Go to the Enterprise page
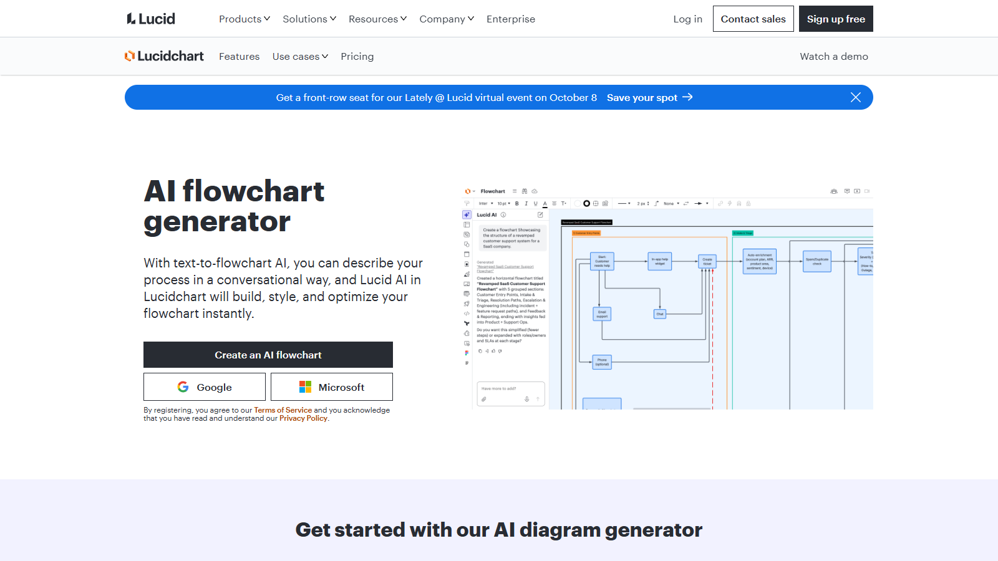This screenshot has height=561, width=998. coord(511,19)
